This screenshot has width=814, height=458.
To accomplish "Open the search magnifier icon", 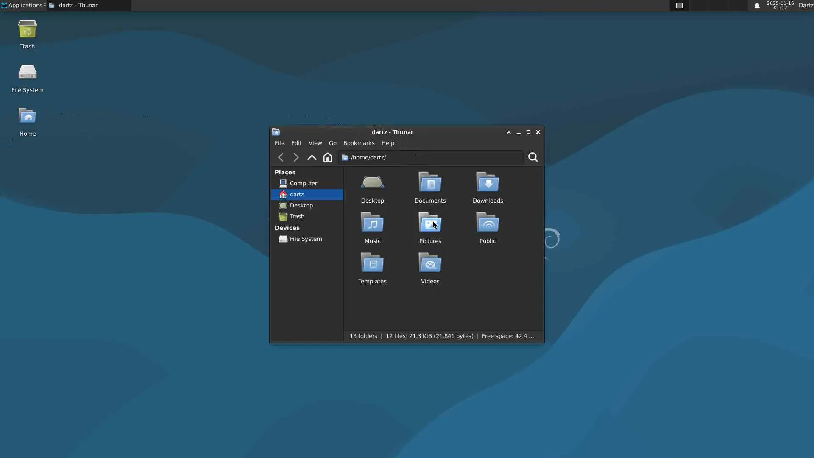I will pyautogui.click(x=533, y=157).
